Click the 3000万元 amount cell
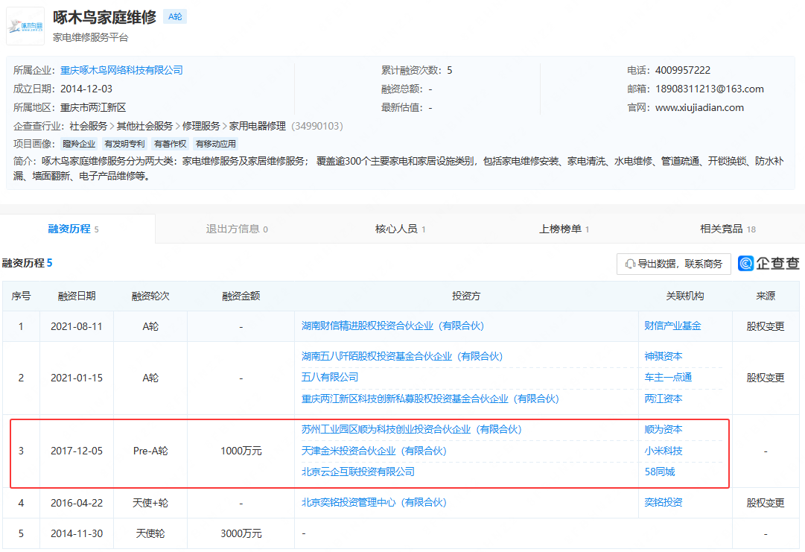This screenshot has height=552, width=805. 241,534
